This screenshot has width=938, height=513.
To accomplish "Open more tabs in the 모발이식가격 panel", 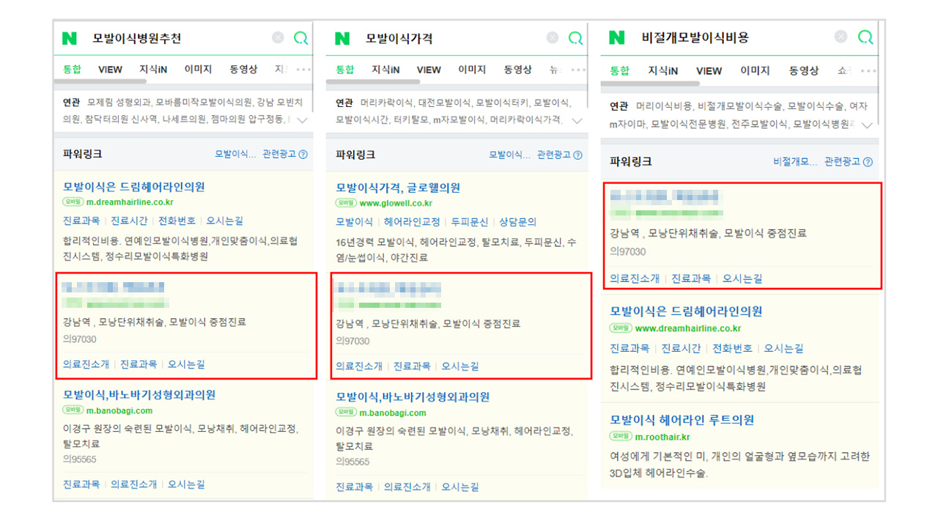I will click(577, 70).
